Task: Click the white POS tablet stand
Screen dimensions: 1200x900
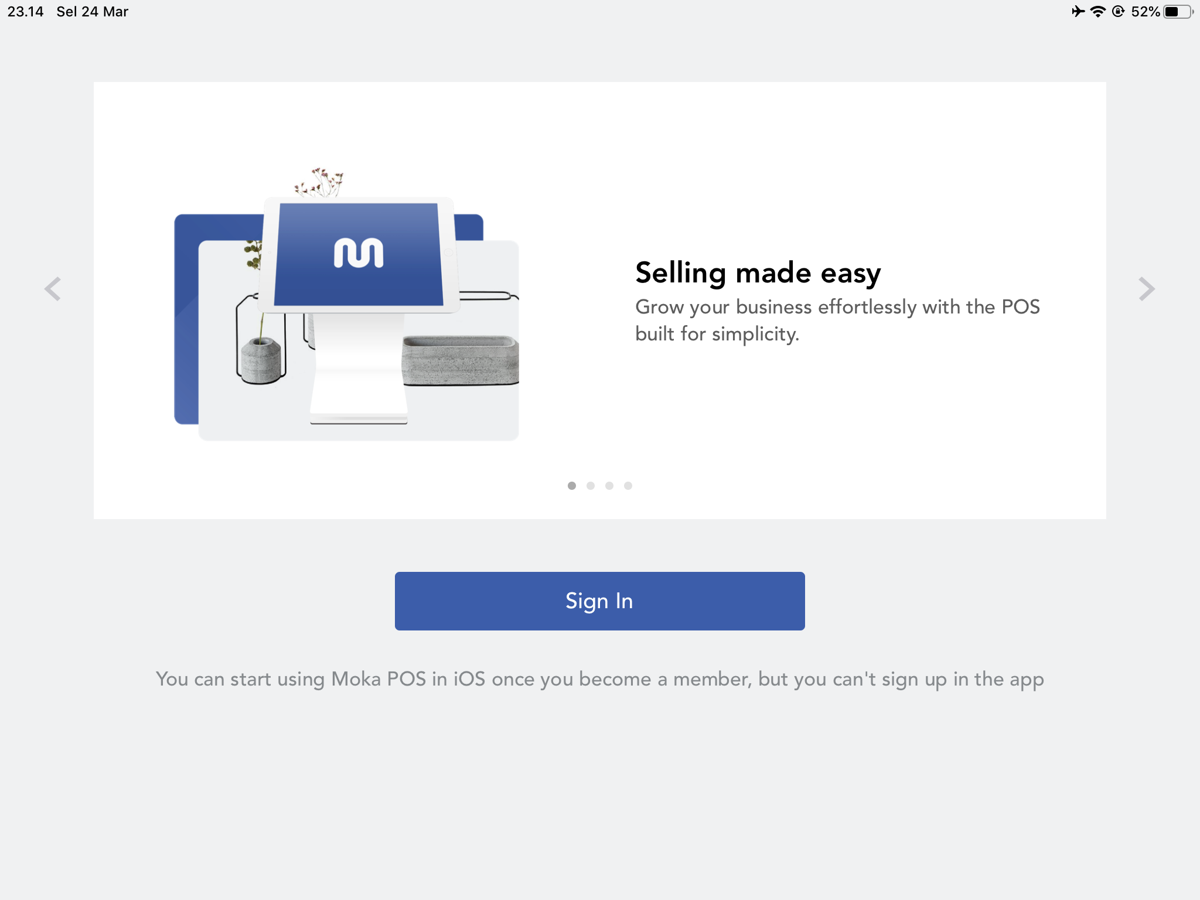Action: point(359,369)
